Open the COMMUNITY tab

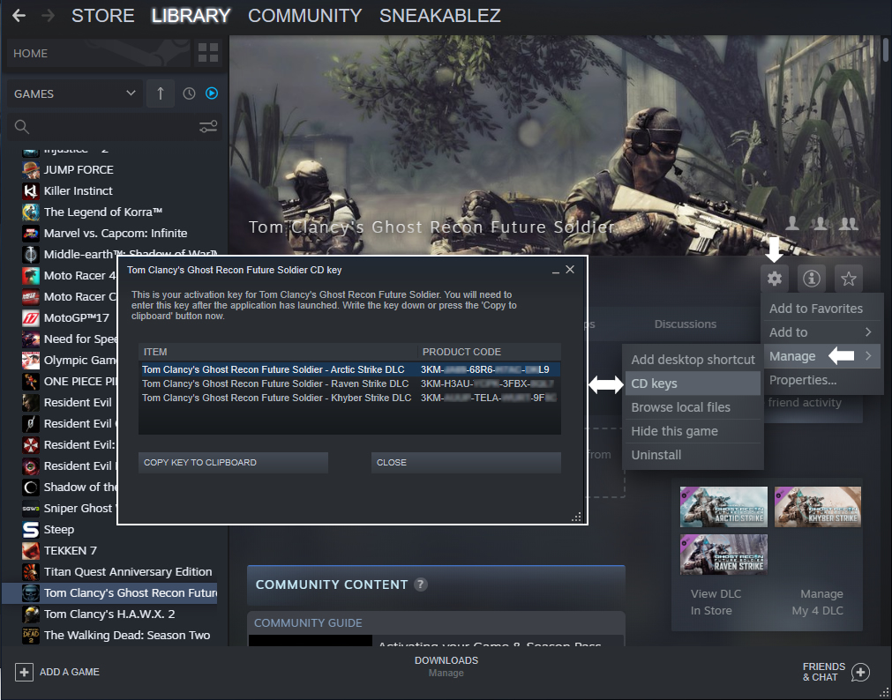[305, 15]
